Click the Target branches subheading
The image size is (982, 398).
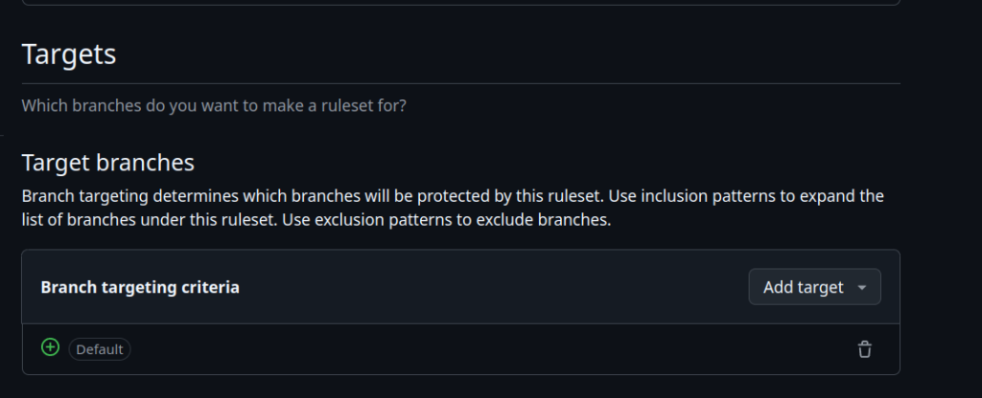(x=108, y=162)
